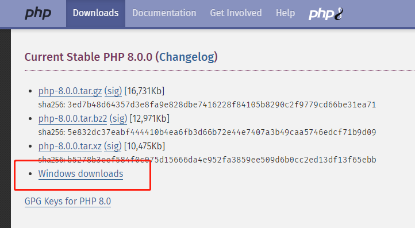Open the sig link for tar.gz
415x228 pixels.
(113, 91)
